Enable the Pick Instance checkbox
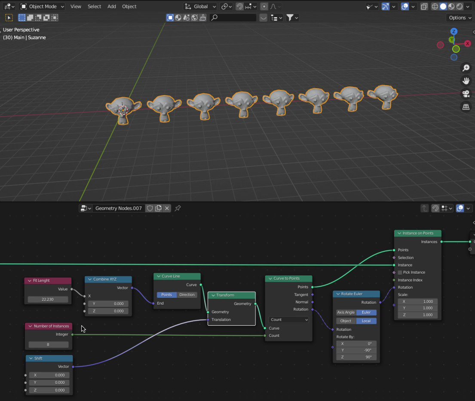The width and height of the screenshot is (475, 401). (x=400, y=272)
